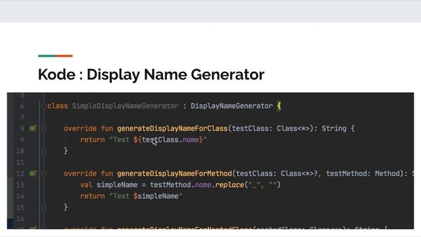The image size is (421, 237).
Task: Click line number 9 in the gutter
Action: point(22,140)
